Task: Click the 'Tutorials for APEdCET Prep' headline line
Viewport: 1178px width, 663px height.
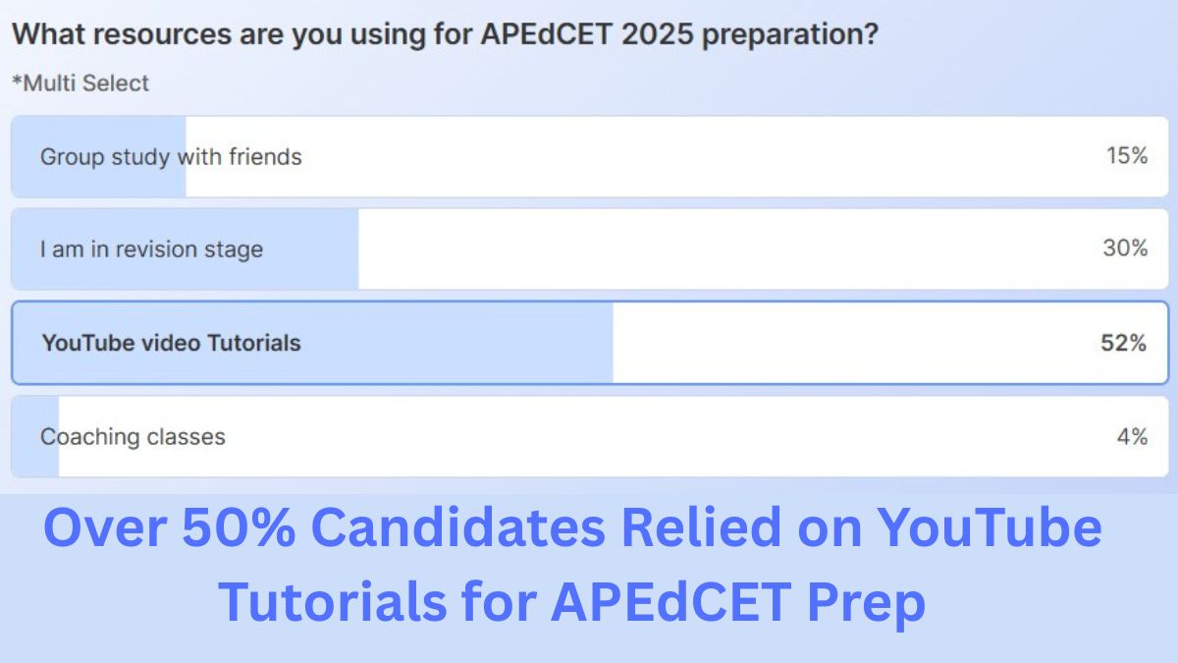Action: pyautogui.click(x=571, y=601)
